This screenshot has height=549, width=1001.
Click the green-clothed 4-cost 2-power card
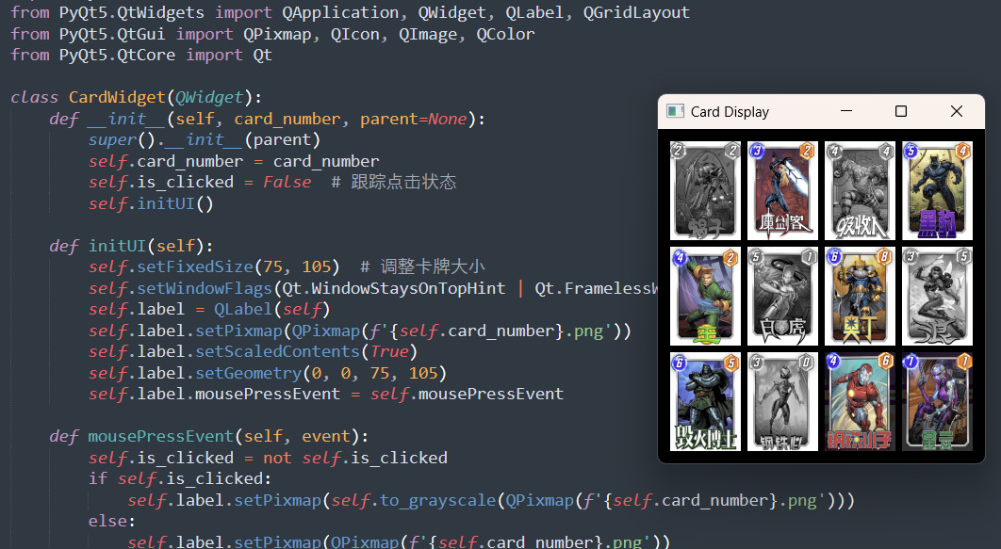click(705, 297)
